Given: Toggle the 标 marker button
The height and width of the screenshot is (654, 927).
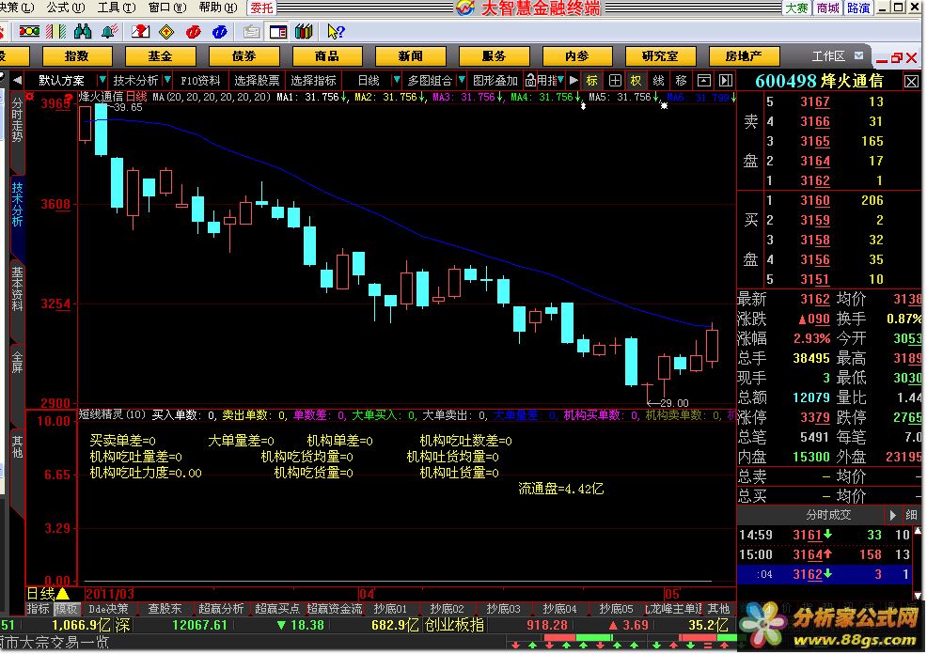Looking at the screenshot, I should tap(591, 81).
